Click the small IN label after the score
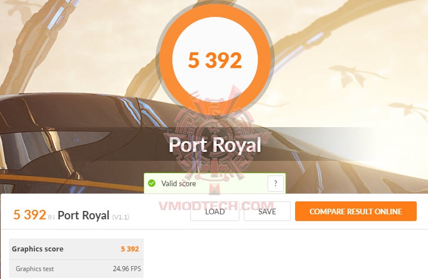Viewport: 428px width, 279px height. pyautogui.click(x=51, y=217)
